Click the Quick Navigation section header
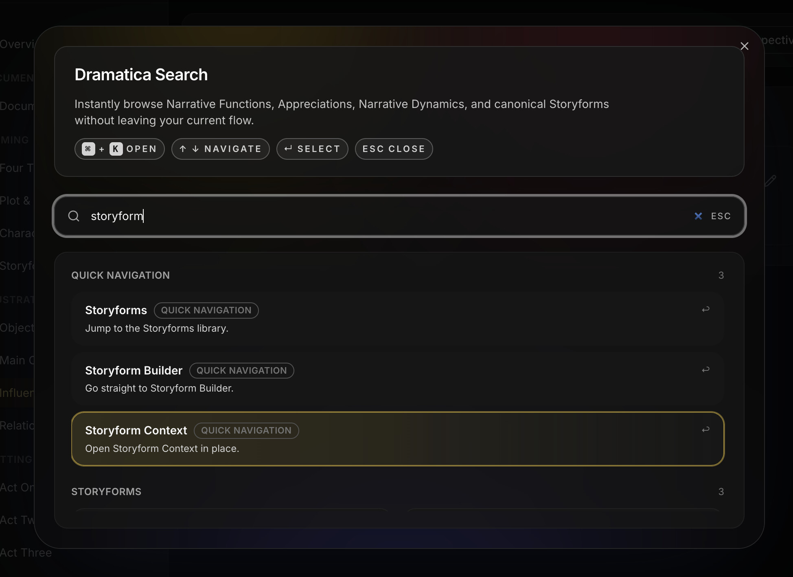The image size is (793, 577). point(120,275)
